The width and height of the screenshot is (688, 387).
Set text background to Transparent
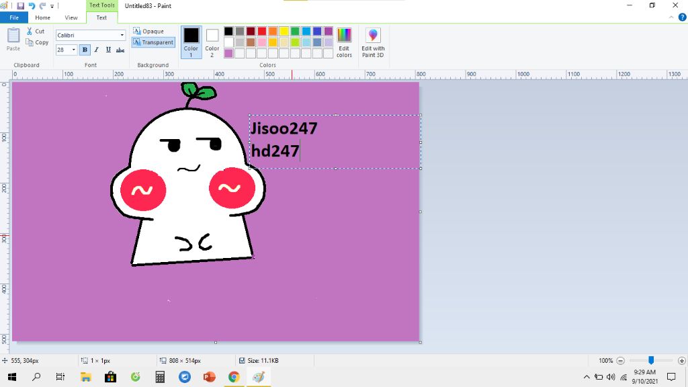[x=153, y=42]
